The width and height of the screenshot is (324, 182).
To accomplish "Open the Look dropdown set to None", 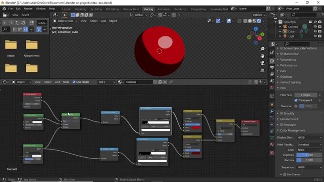I will [x=309, y=150].
